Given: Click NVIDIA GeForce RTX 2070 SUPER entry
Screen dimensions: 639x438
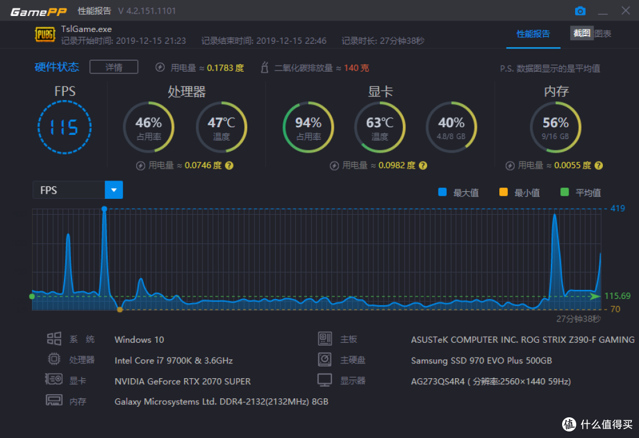Looking at the screenshot, I should point(183,381).
